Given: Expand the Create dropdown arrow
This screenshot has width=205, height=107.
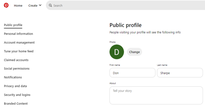Looking at the screenshot, I should coord(40,5).
